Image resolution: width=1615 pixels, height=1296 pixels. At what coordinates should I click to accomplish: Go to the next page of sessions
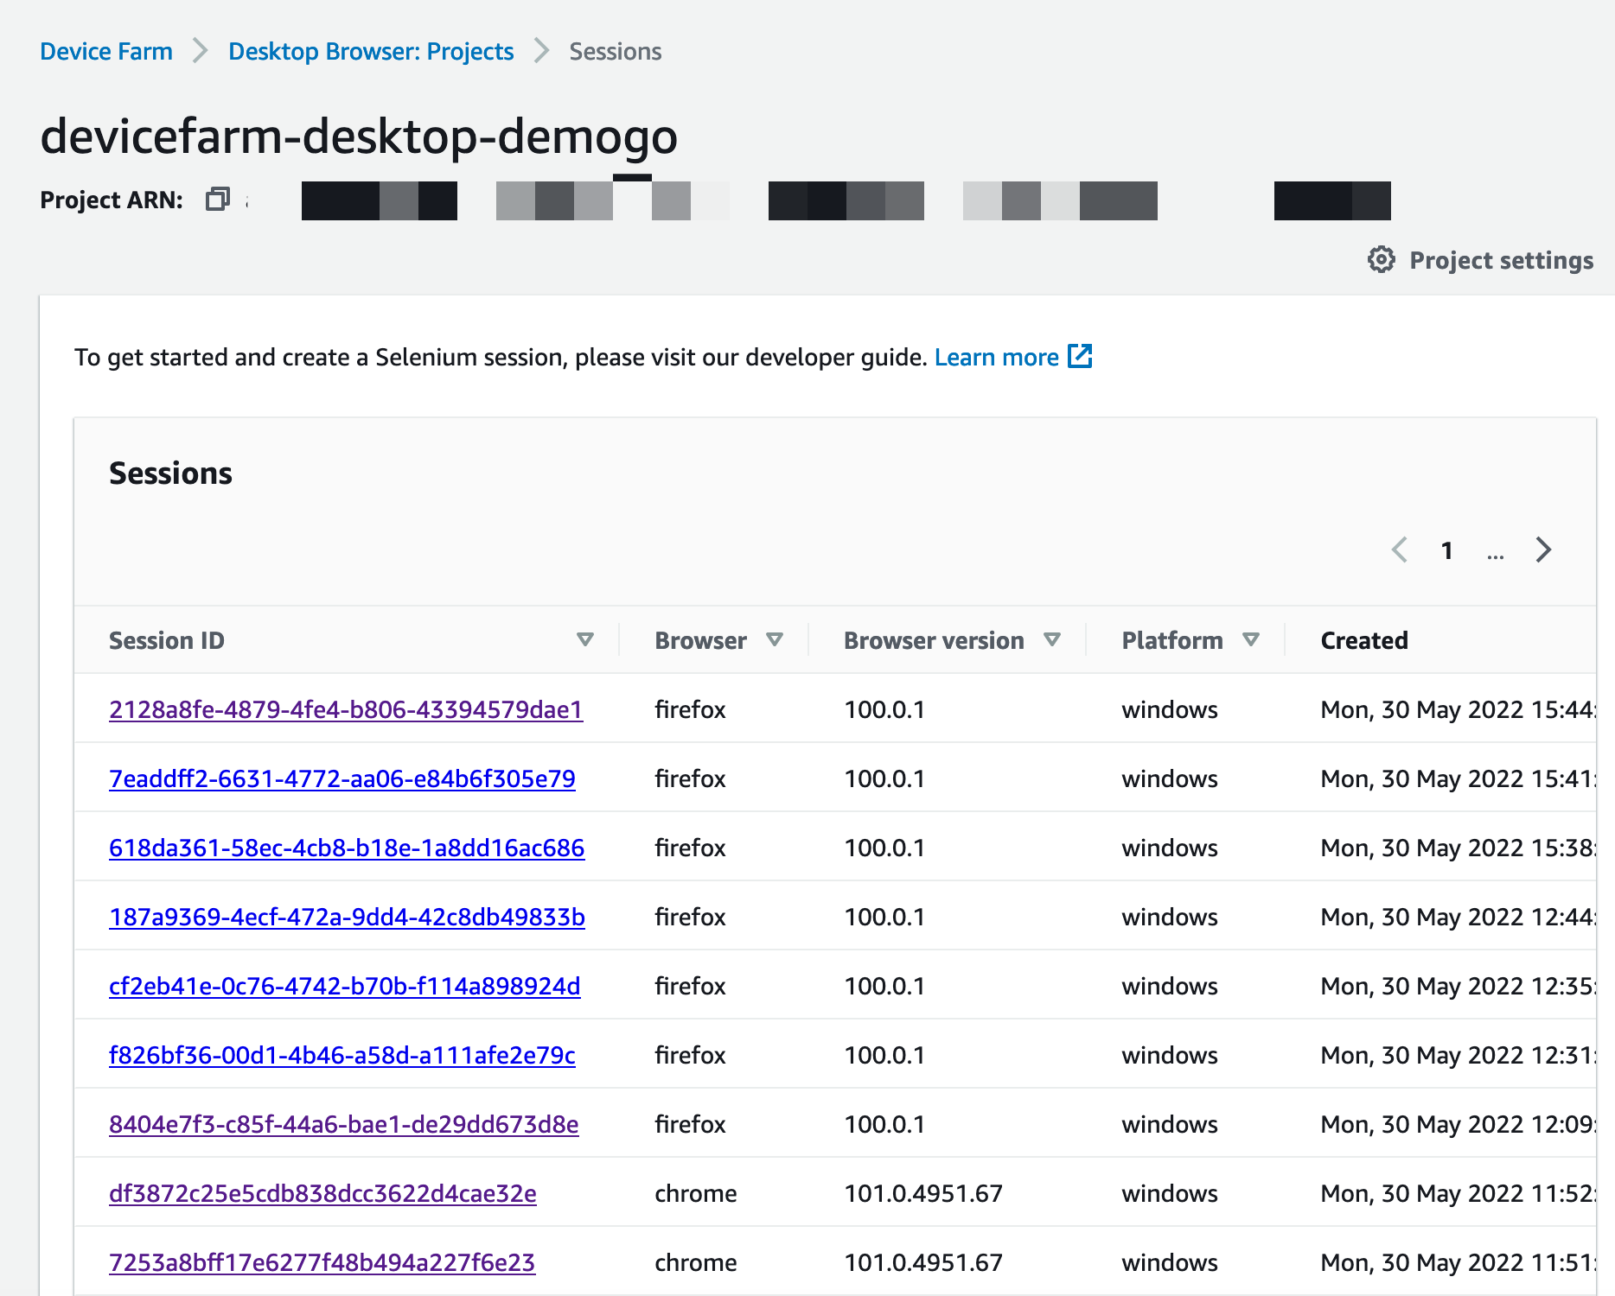coord(1543,550)
